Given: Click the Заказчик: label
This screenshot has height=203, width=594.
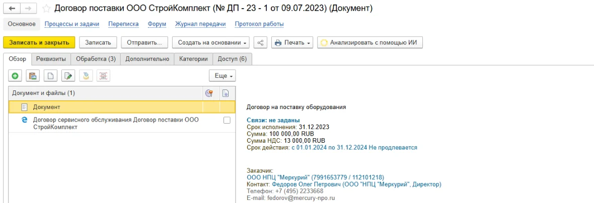Looking at the screenshot, I should click(x=259, y=171).
